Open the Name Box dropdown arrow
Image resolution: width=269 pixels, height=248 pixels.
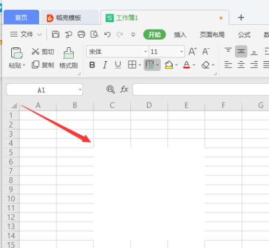coord(80,90)
